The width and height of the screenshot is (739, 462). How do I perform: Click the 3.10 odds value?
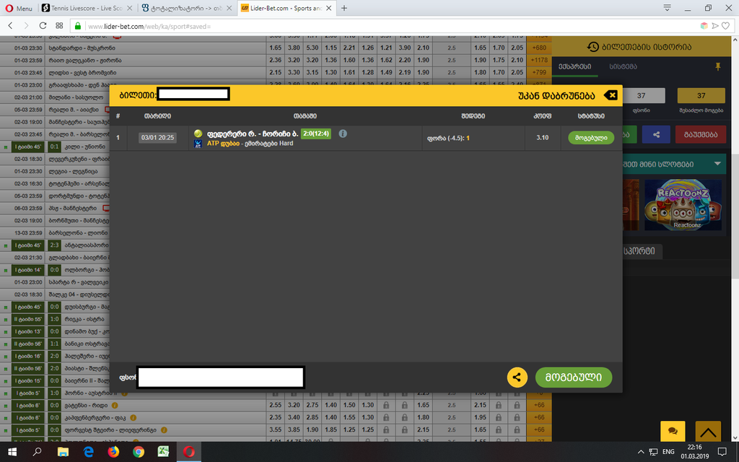[543, 138]
